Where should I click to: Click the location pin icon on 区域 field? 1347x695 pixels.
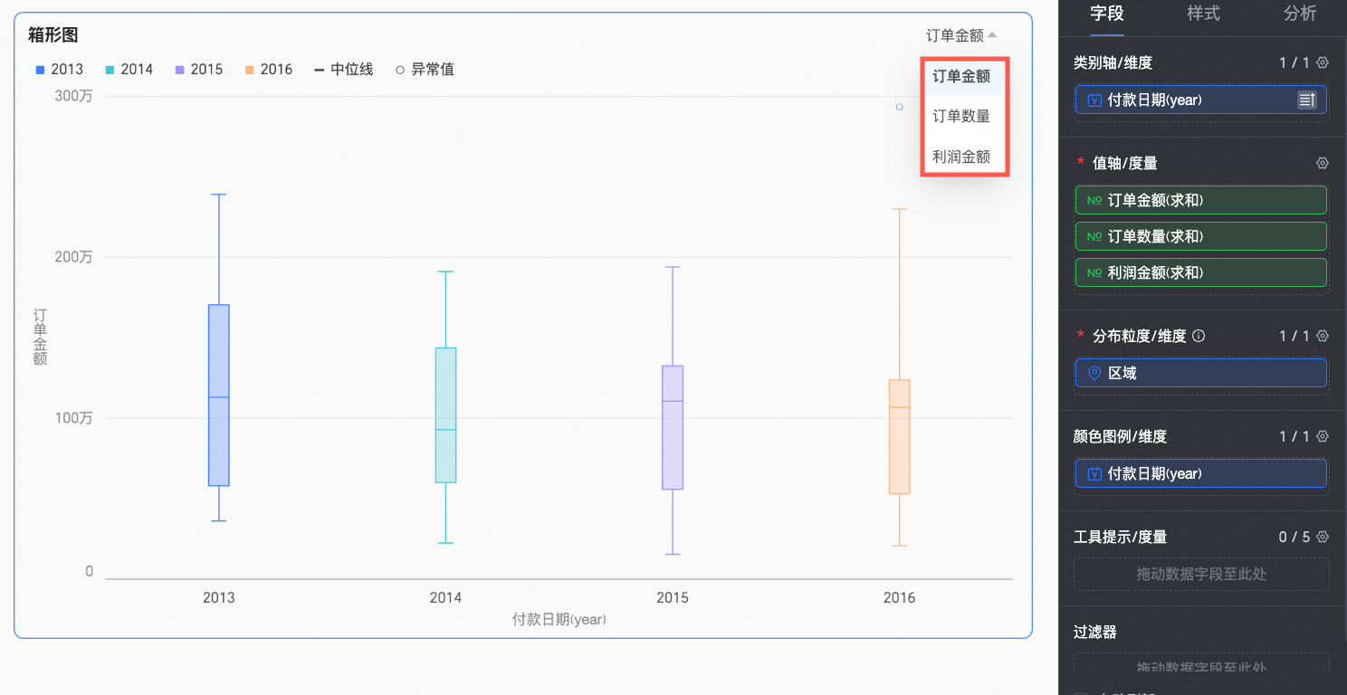[x=1094, y=373]
